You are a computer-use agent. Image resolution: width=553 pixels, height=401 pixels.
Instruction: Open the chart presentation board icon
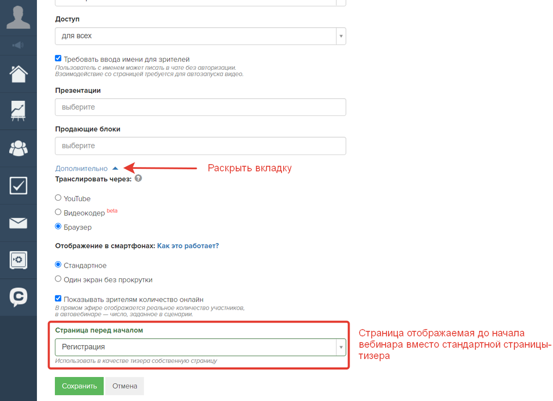[18, 111]
